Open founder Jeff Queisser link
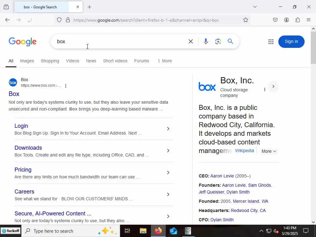This screenshot has width=316, height=237. click(211, 192)
